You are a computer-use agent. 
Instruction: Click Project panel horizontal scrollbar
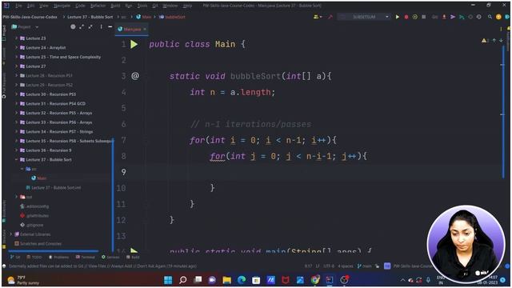[54, 251]
